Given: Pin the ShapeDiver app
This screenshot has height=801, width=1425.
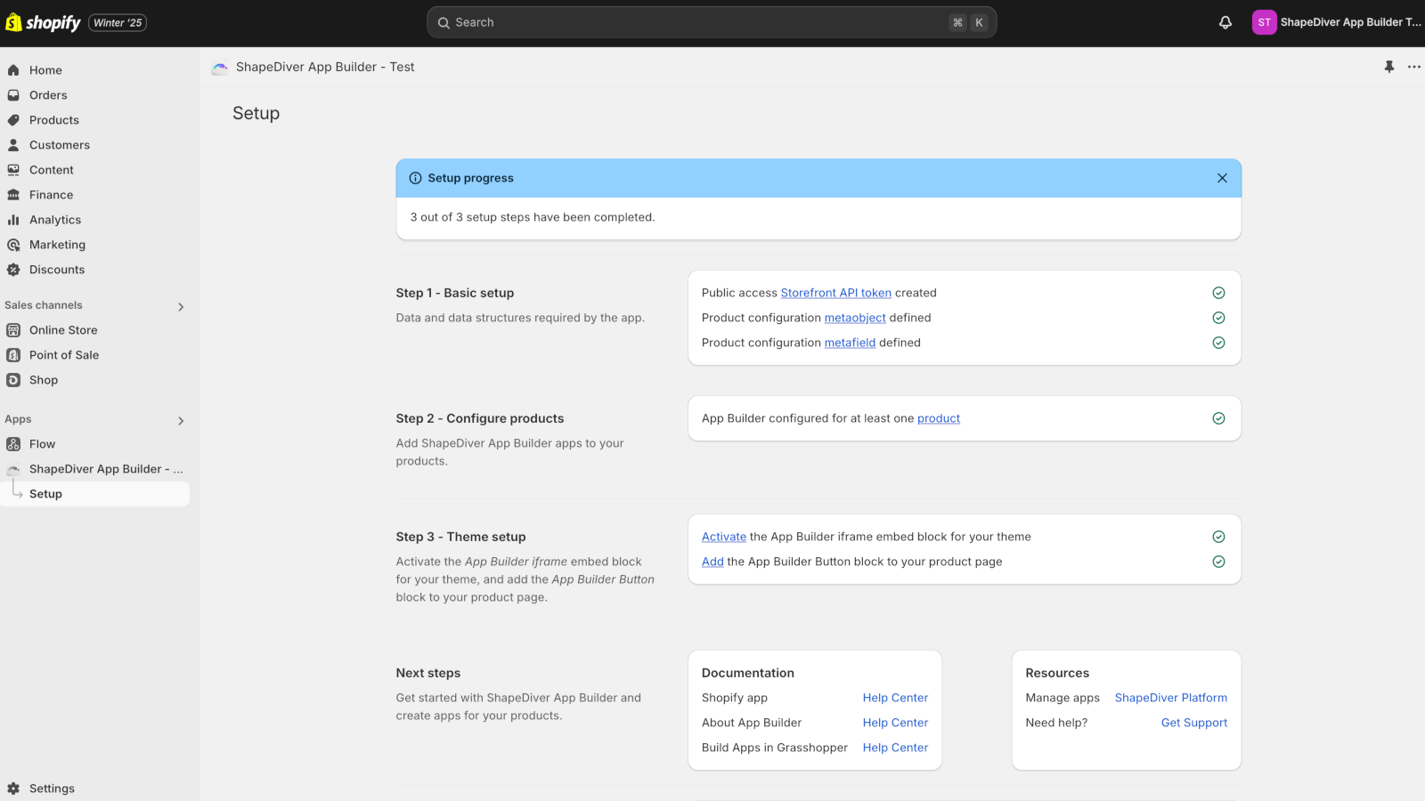Looking at the screenshot, I should tap(1389, 67).
